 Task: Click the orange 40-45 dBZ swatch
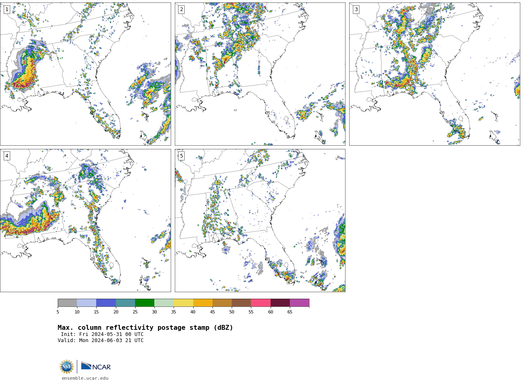(x=203, y=303)
